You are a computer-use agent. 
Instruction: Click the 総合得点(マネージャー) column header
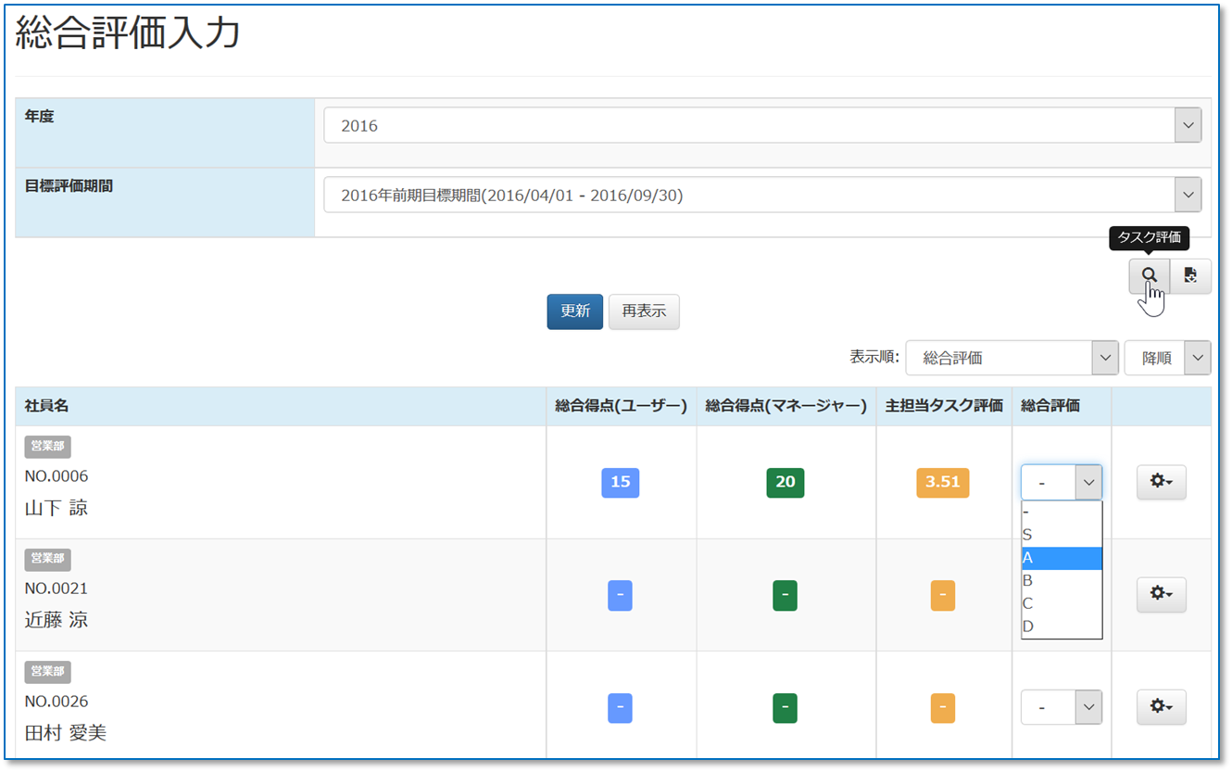786,406
